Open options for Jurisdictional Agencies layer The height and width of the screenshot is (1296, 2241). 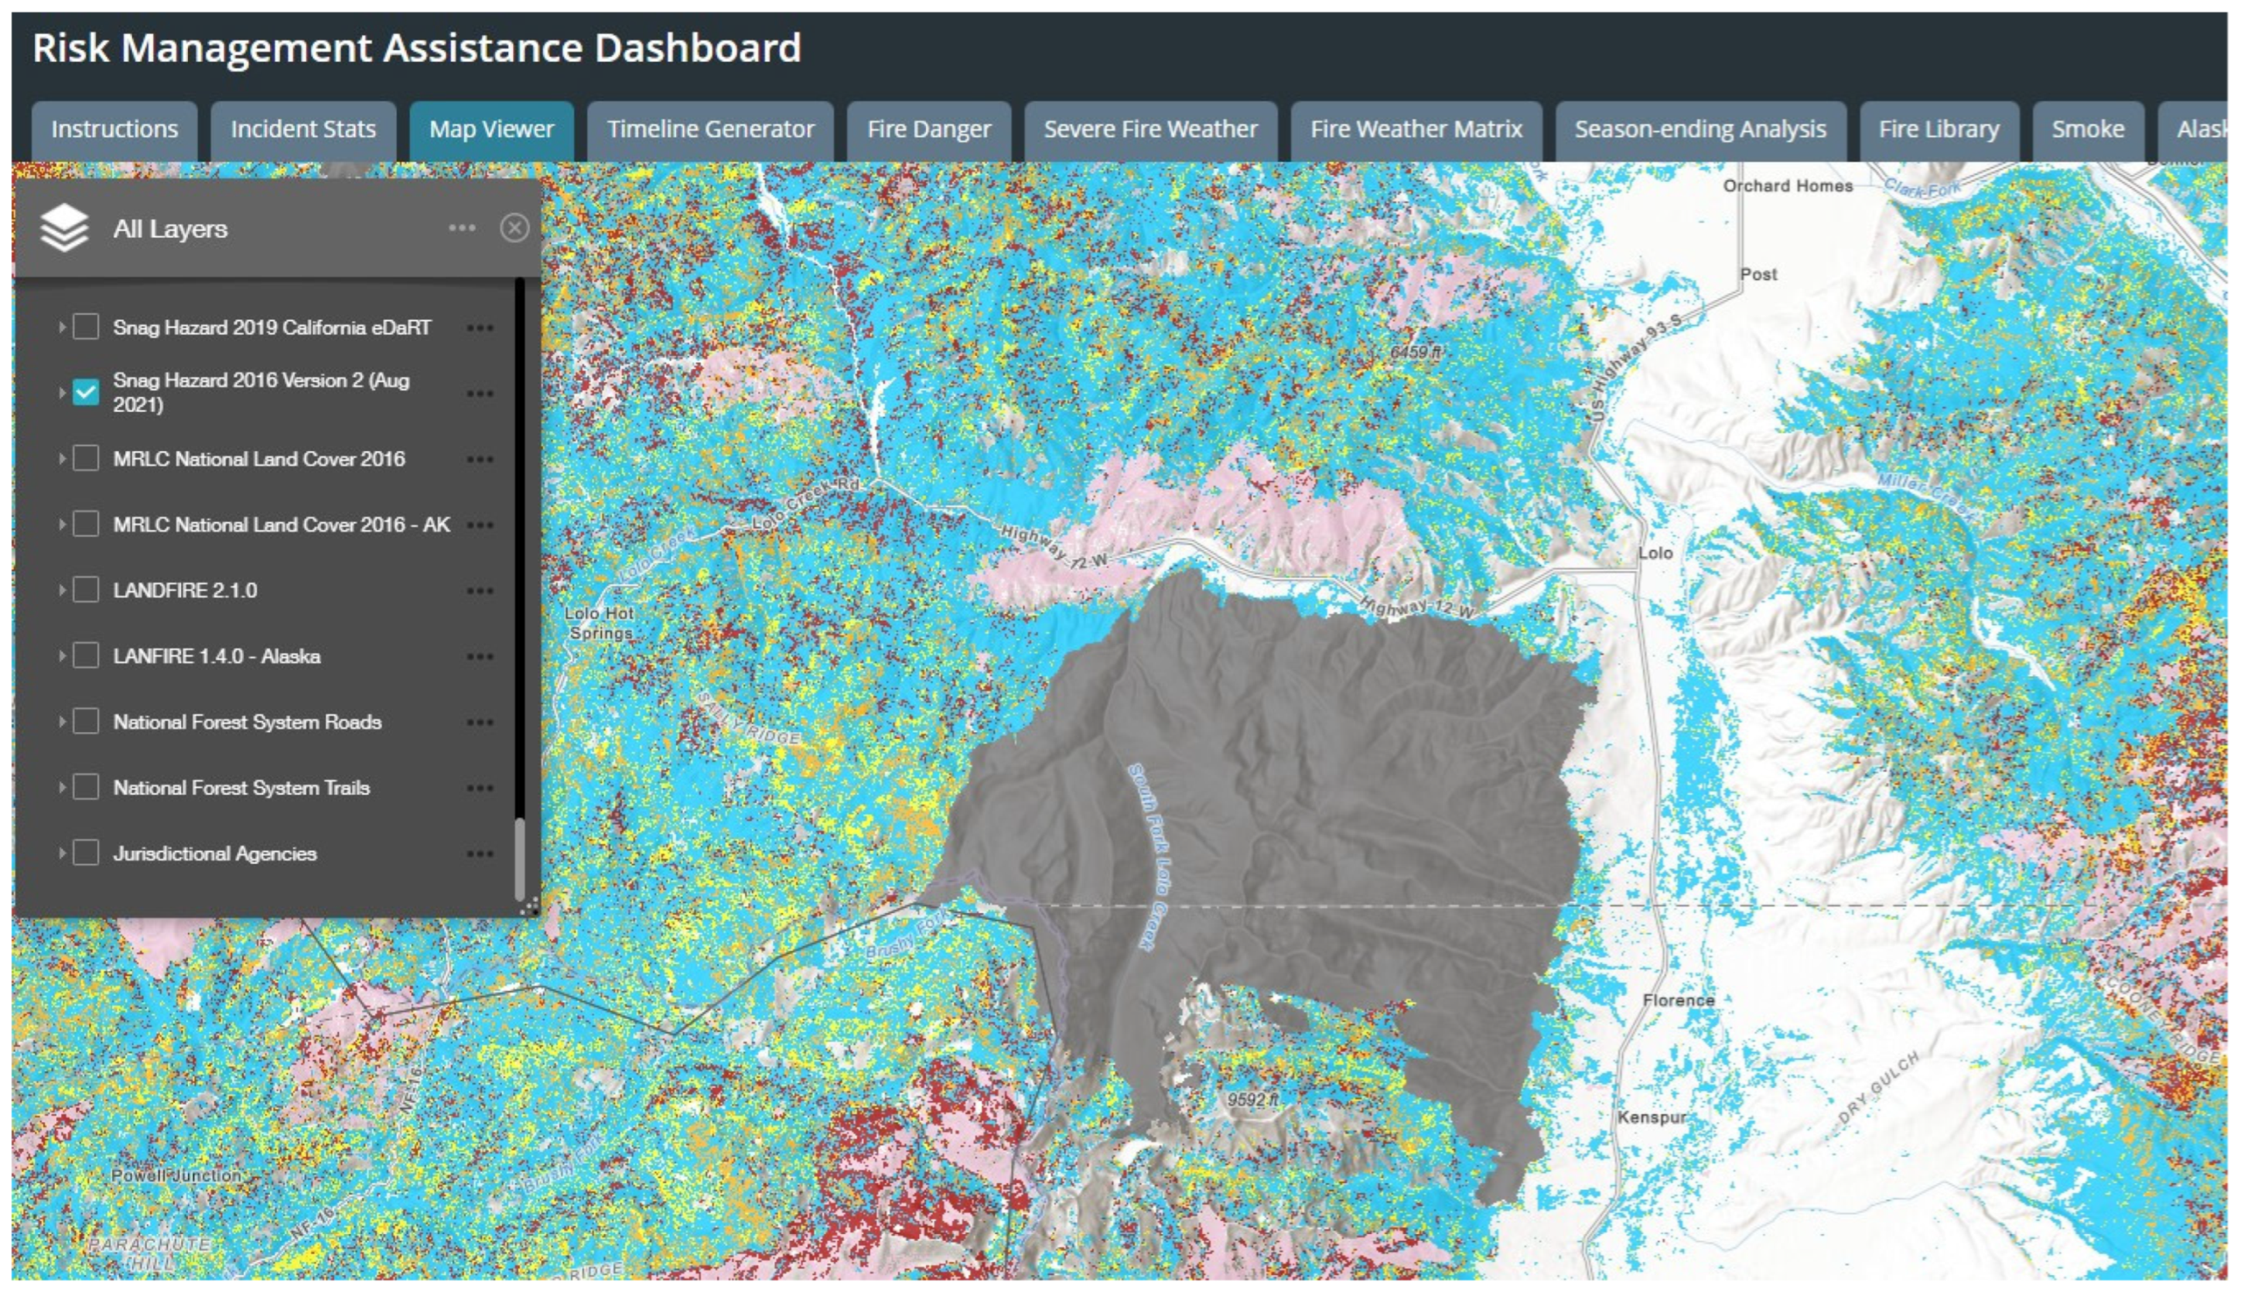coord(480,855)
